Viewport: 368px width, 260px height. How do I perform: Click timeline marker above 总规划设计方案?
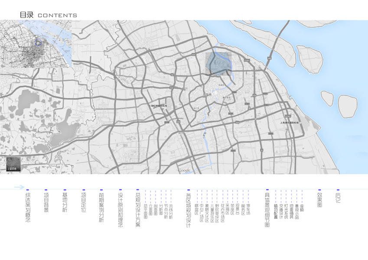(x=137, y=190)
